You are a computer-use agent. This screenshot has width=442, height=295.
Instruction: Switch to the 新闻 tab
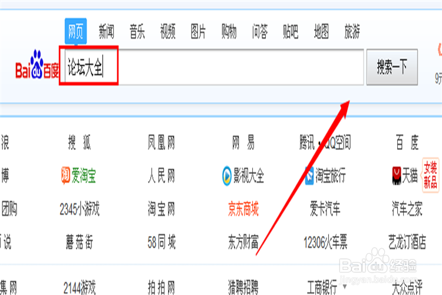pos(106,31)
